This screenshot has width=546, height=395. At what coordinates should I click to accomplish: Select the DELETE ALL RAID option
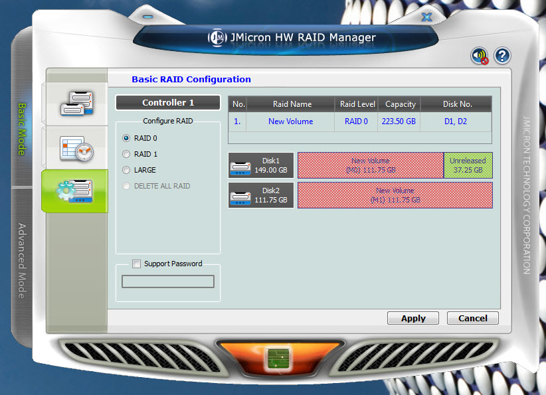[126, 186]
